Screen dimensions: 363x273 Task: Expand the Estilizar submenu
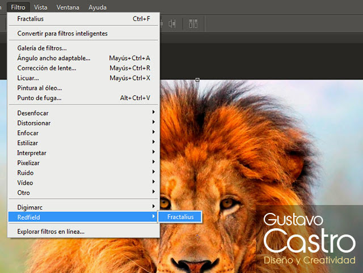83,143
